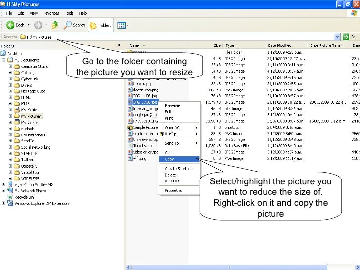Viewport: 360px width, 270px height.
Task: Expand the Presentations folder node
Action: pyautogui.click(x=10, y=135)
